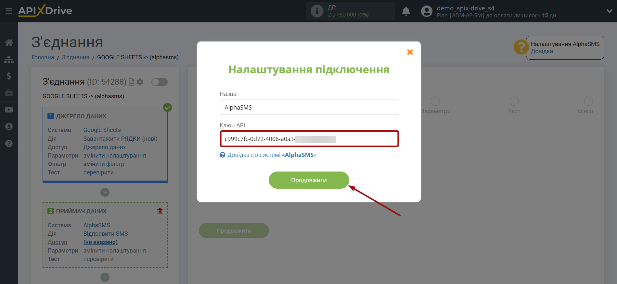Toggle the connection enable switch
Viewport: 617px width, 284px height.
[160, 82]
